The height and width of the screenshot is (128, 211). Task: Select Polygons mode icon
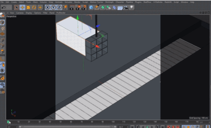click(2, 51)
